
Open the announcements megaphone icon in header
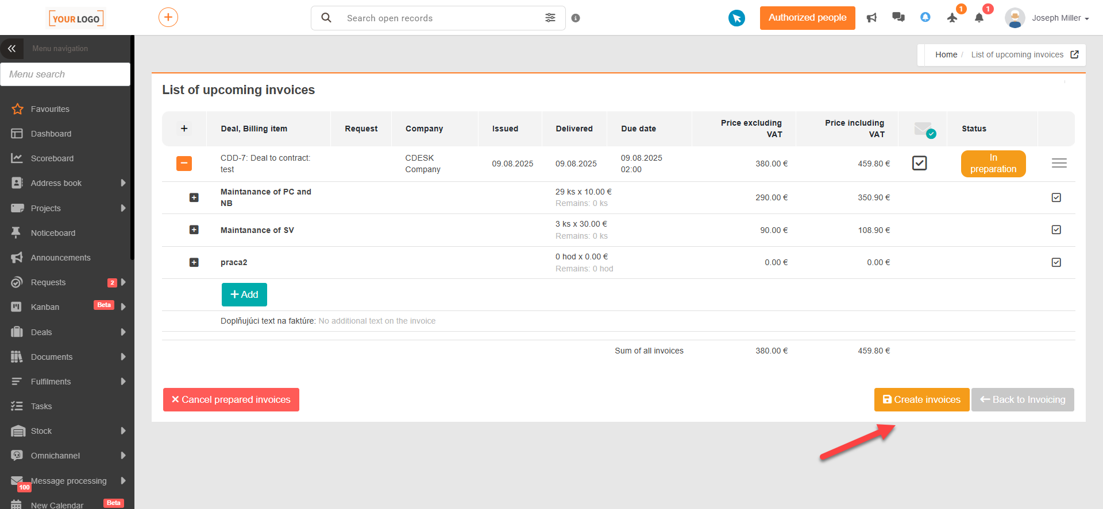pos(871,18)
